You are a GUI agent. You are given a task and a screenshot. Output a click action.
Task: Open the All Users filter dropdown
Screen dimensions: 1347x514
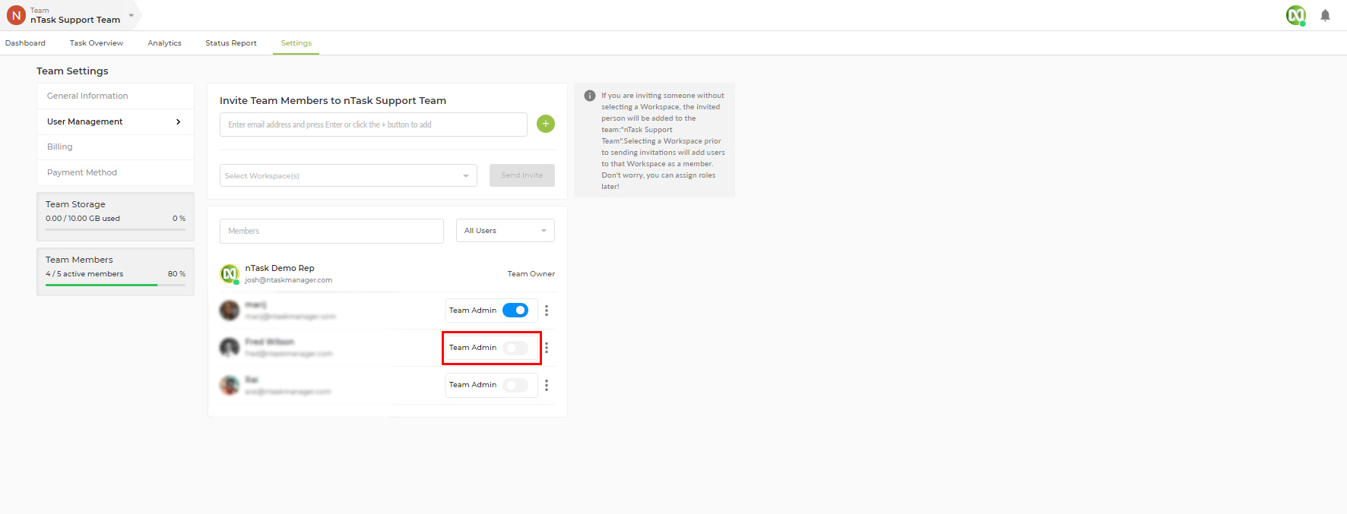(506, 231)
